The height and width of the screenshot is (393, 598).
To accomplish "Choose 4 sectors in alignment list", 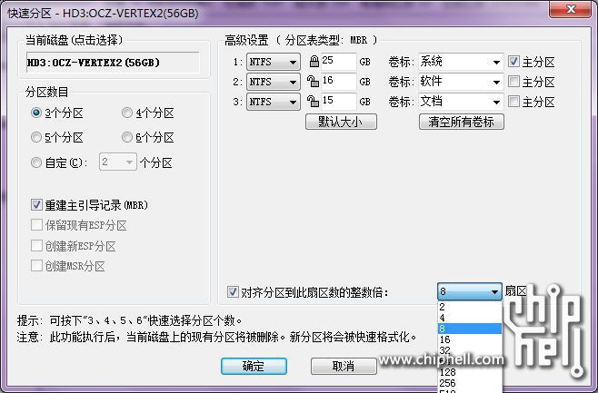I will coord(470,318).
